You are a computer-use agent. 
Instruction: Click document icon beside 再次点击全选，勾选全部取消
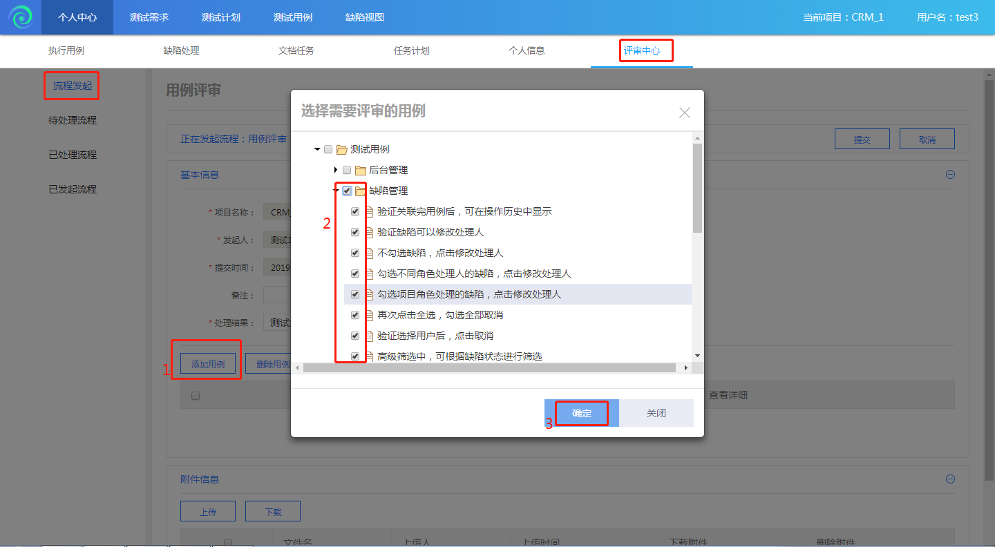(368, 316)
